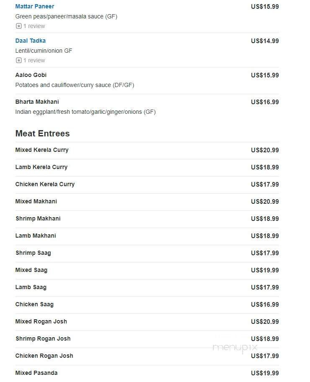Open the 1 review text under Daal Tadka

(x=34, y=60)
